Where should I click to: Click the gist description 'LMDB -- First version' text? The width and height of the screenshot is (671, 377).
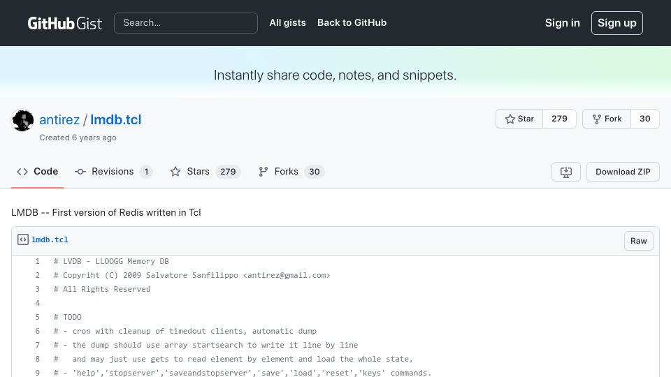[x=106, y=212]
